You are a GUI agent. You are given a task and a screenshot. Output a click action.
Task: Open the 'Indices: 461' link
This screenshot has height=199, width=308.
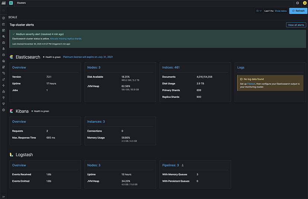(x=171, y=67)
